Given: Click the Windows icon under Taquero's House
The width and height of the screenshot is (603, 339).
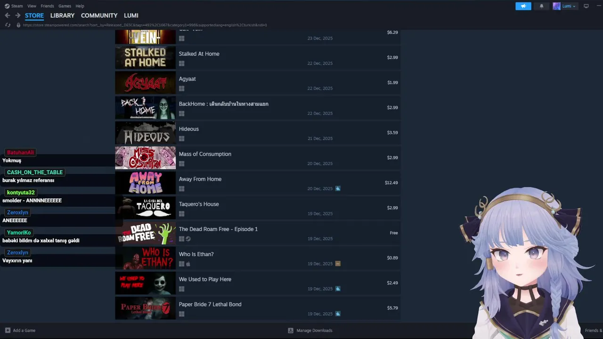Looking at the screenshot, I should coord(181,214).
